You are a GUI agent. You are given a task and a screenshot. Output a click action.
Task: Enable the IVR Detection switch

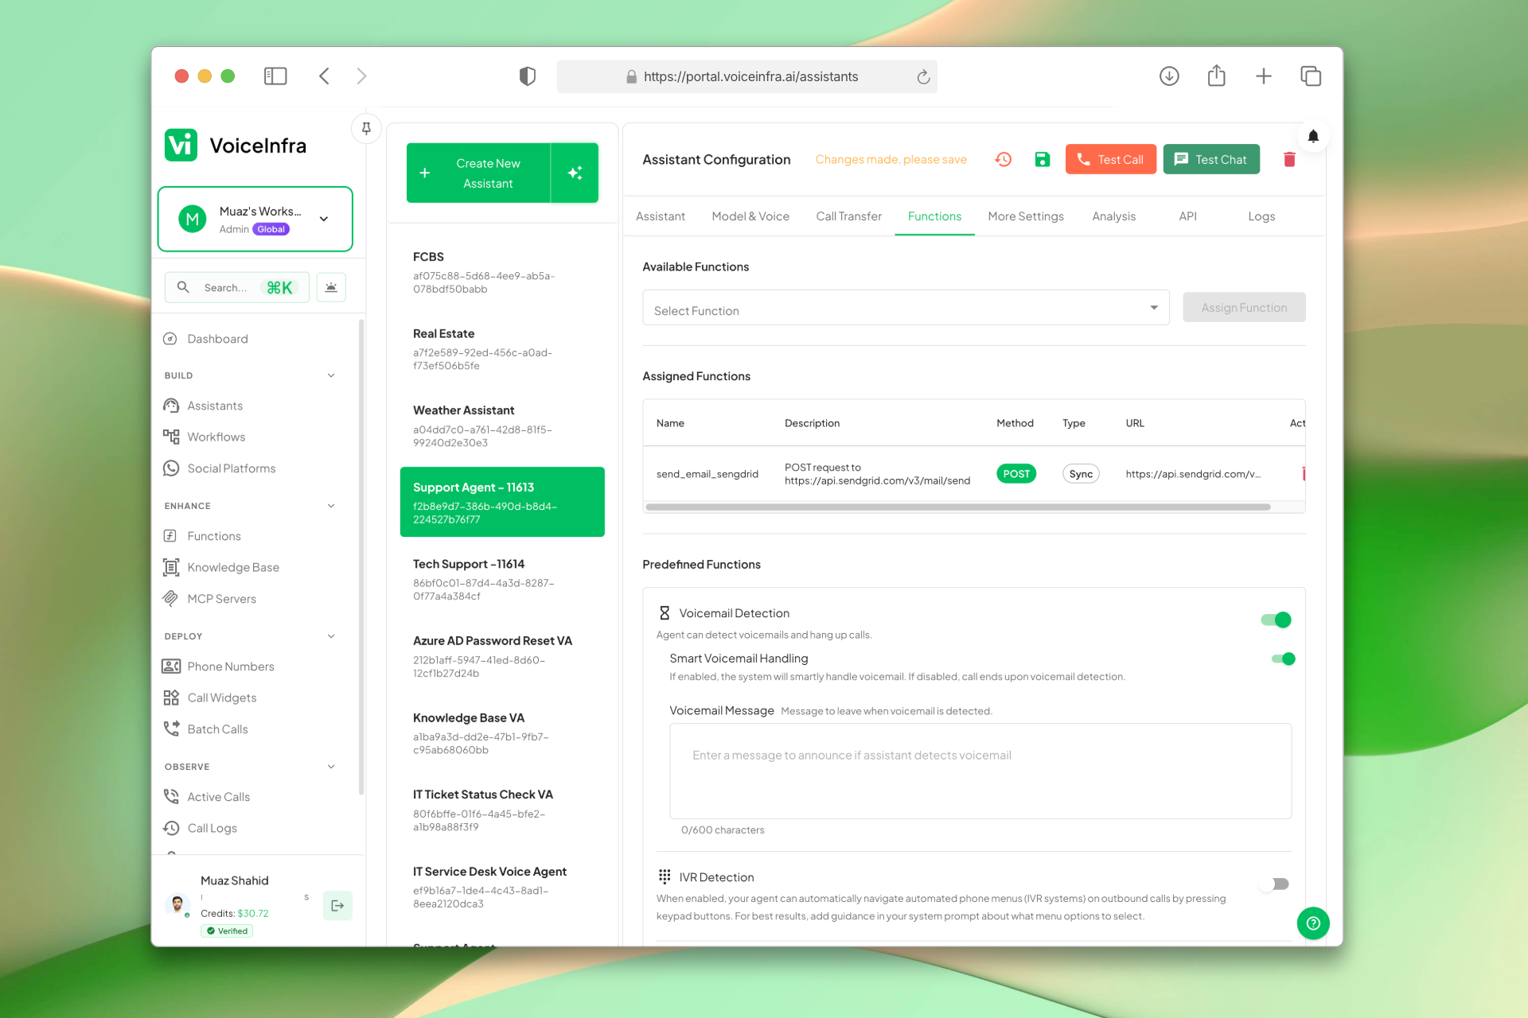(x=1276, y=884)
